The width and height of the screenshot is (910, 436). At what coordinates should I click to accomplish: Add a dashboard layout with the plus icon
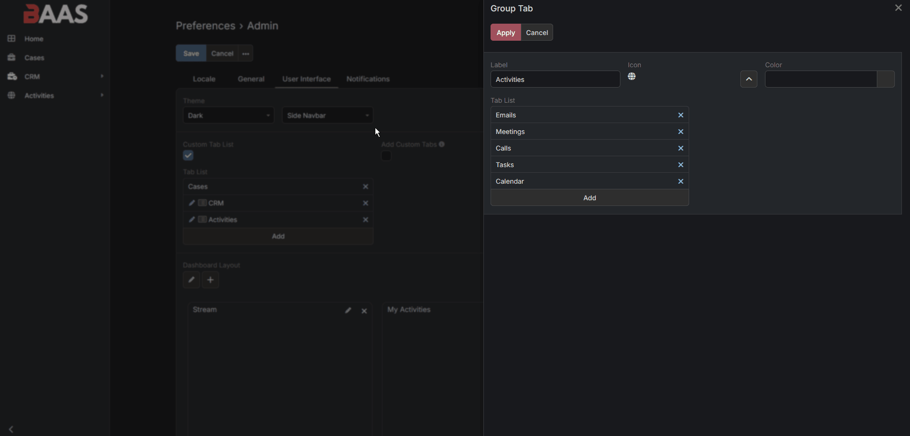click(x=210, y=280)
